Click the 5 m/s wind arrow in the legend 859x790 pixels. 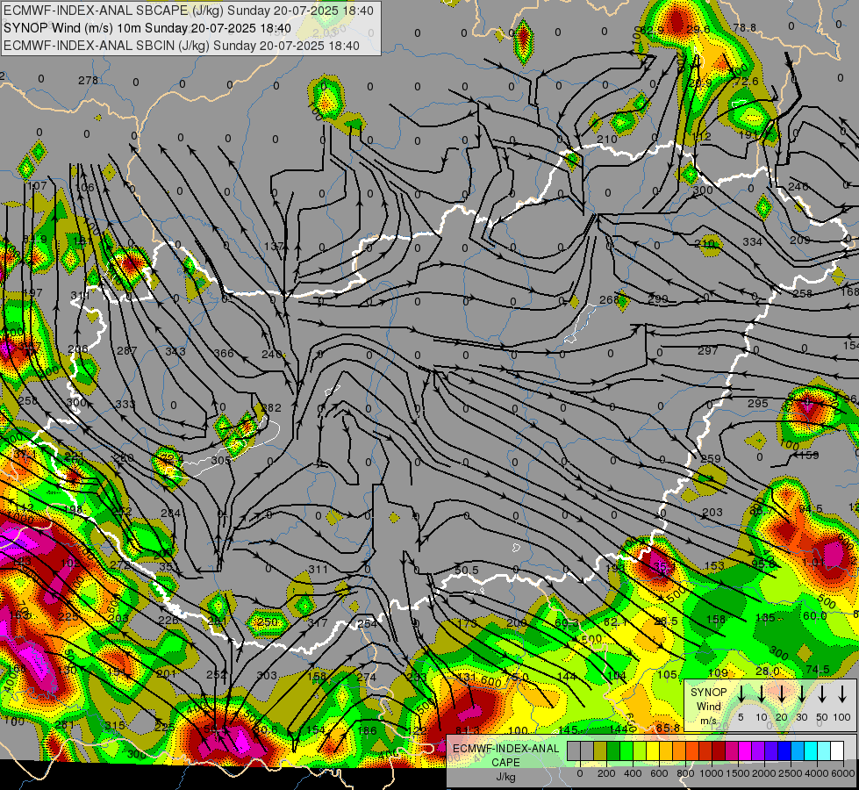741,694
